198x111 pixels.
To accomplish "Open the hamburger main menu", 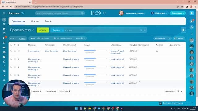I will [x=4, y=13].
